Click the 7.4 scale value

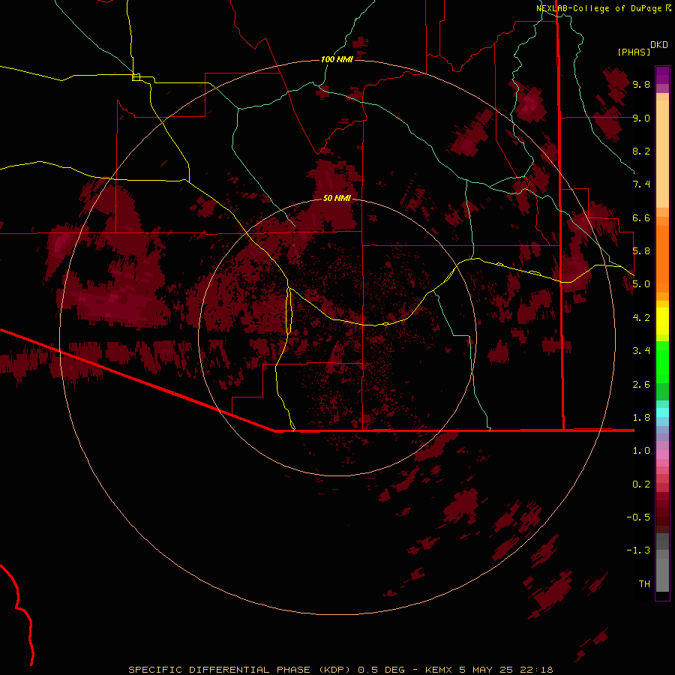pos(641,184)
